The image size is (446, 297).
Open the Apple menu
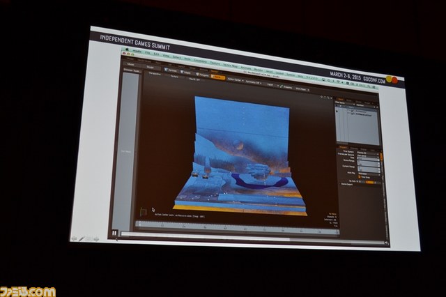[x=127, y=49]
